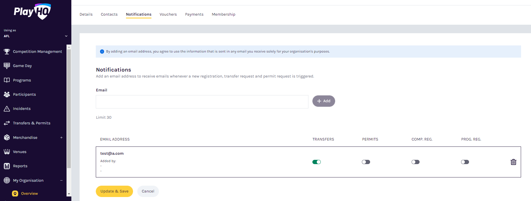This screenshot has height=201, width=531.
Task: Switch to the Vouchers tab
Action: [168, 14]
